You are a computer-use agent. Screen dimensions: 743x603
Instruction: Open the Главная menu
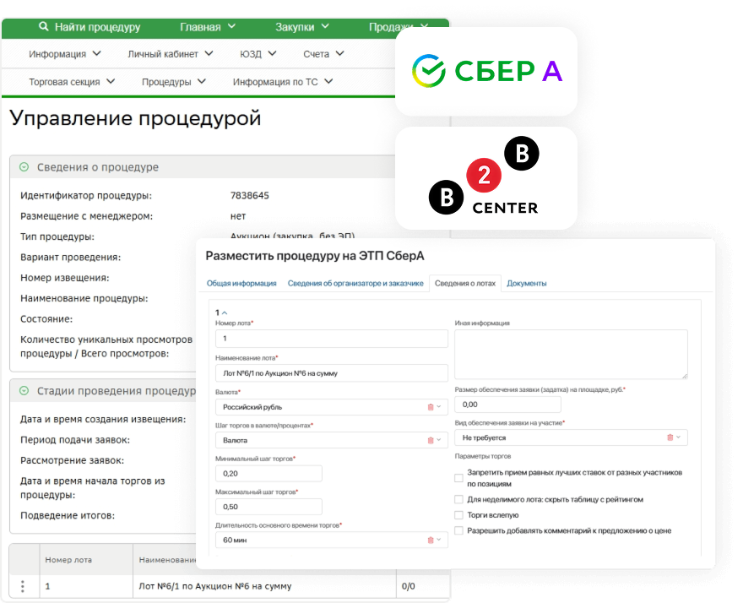pos(208,27)
